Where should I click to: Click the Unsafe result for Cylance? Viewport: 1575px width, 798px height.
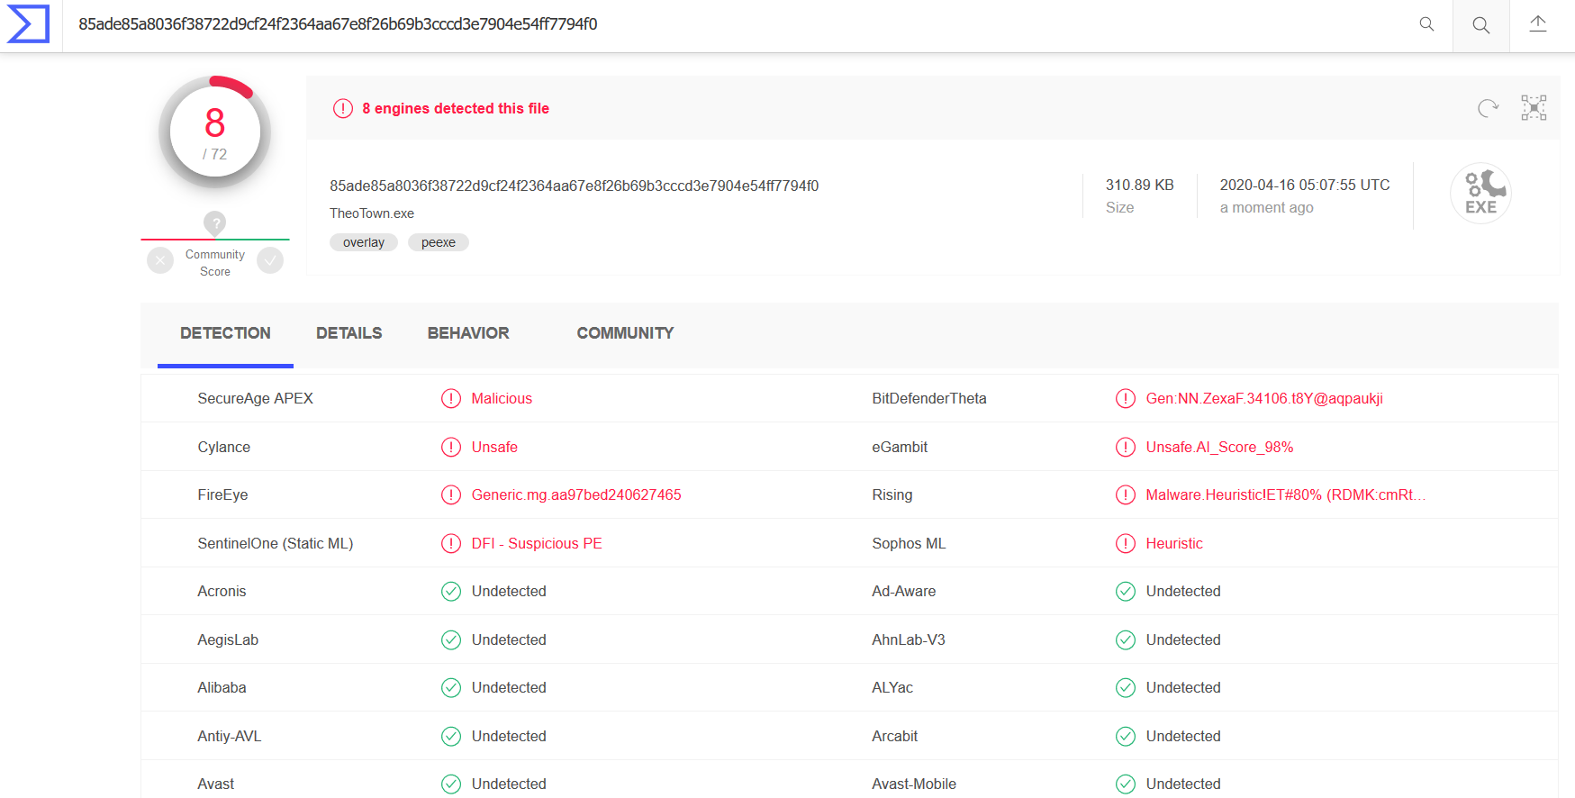point(494,447)
